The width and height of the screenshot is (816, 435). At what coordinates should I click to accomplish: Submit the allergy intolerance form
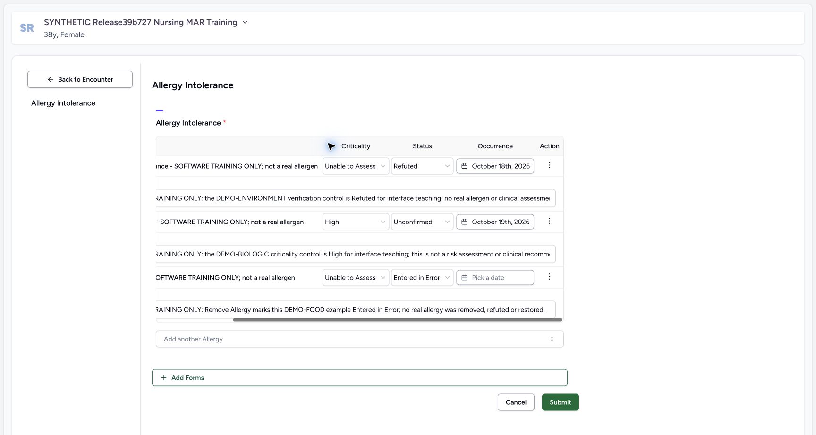(x=560, y=402)
